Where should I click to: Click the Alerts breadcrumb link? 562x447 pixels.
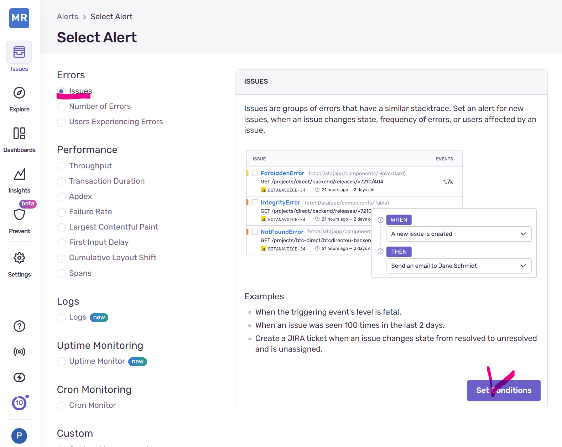pyautogui.click(x=67, y=17)
